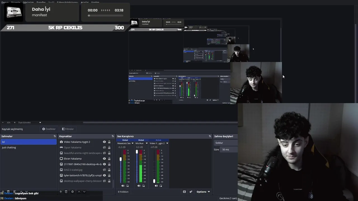Toggle monitoring for Masaüstü Ses channel
358x201 pixels.
pos(128,186)
